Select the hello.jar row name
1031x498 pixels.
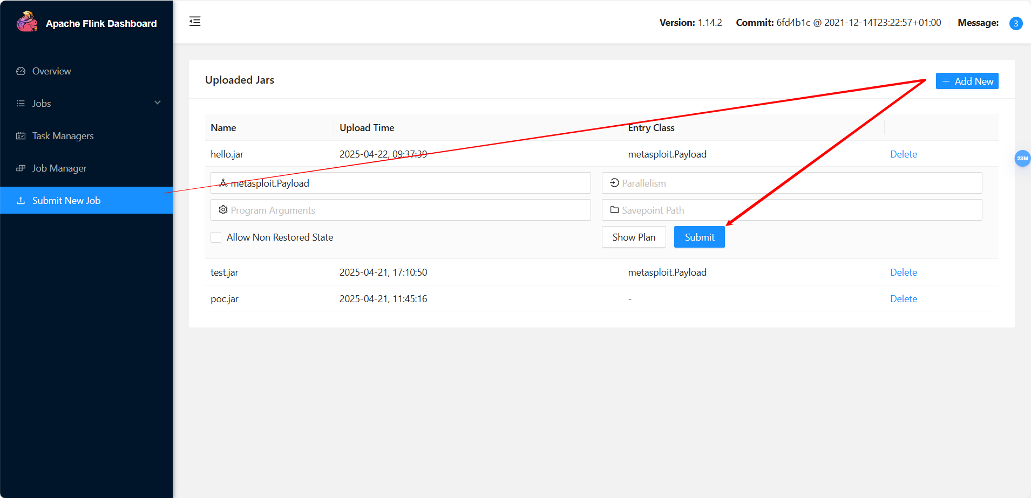[227, 154]
